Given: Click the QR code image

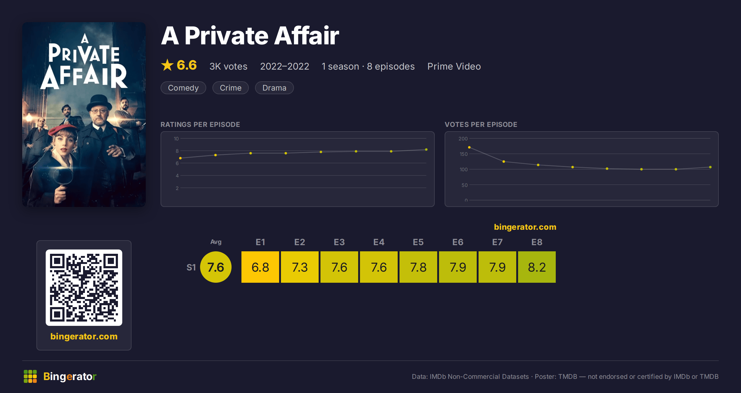Looking at the screenshot, I should click(84, 288).
